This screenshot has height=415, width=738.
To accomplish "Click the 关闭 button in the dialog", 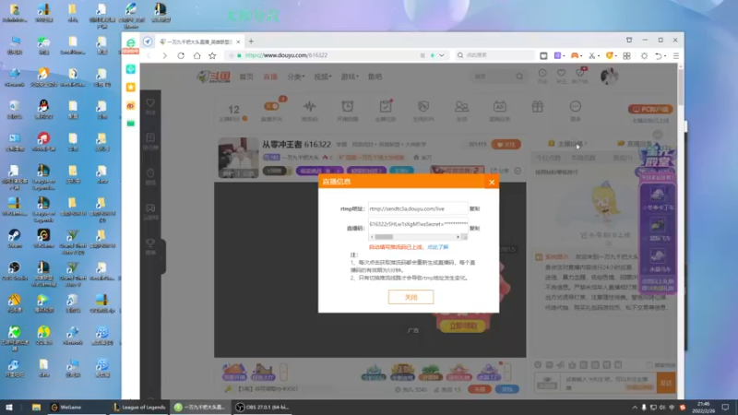I will point(411,297).
